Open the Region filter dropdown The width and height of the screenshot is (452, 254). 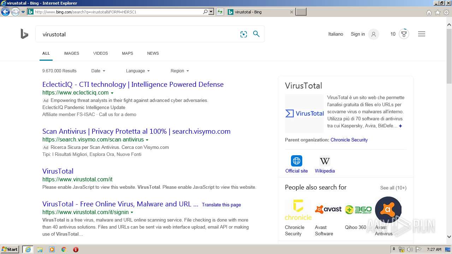point(180,71)
